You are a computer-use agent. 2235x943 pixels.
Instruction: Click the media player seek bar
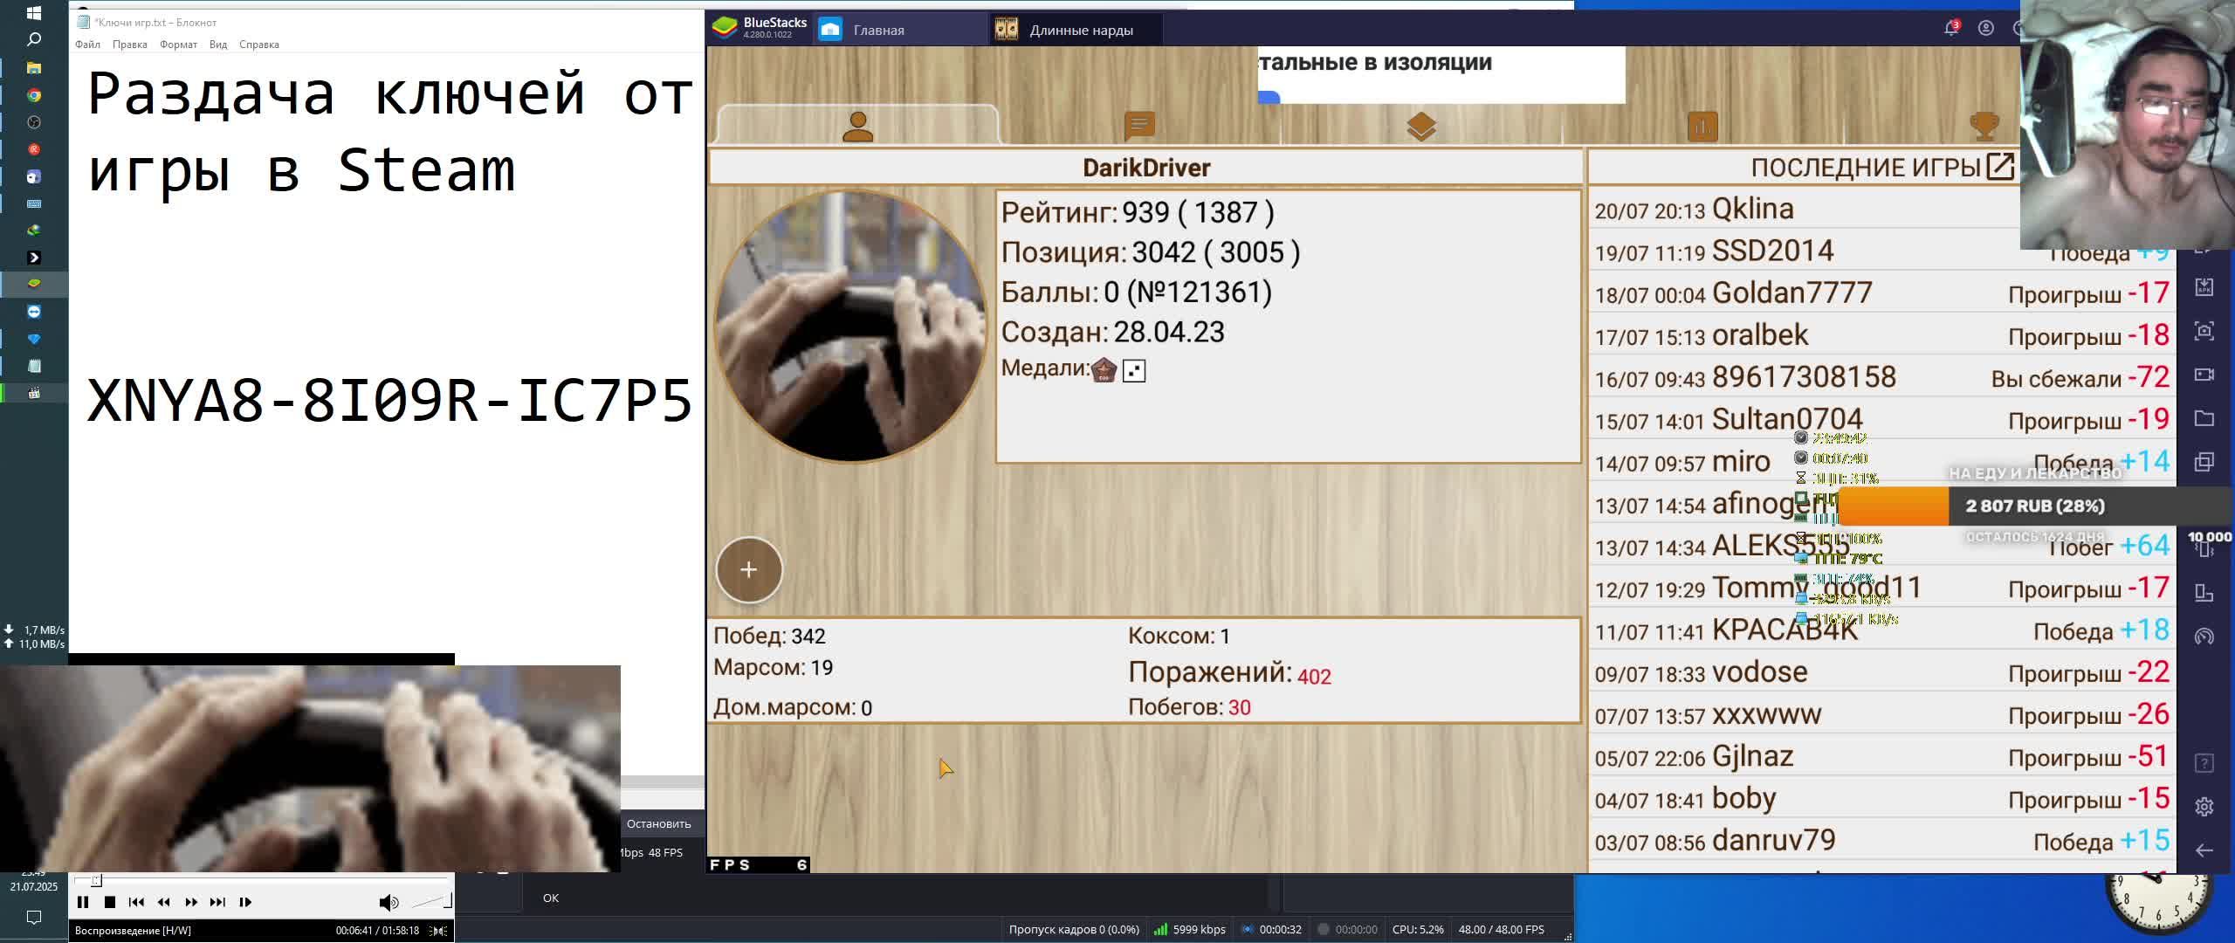(x=262, y=880)
